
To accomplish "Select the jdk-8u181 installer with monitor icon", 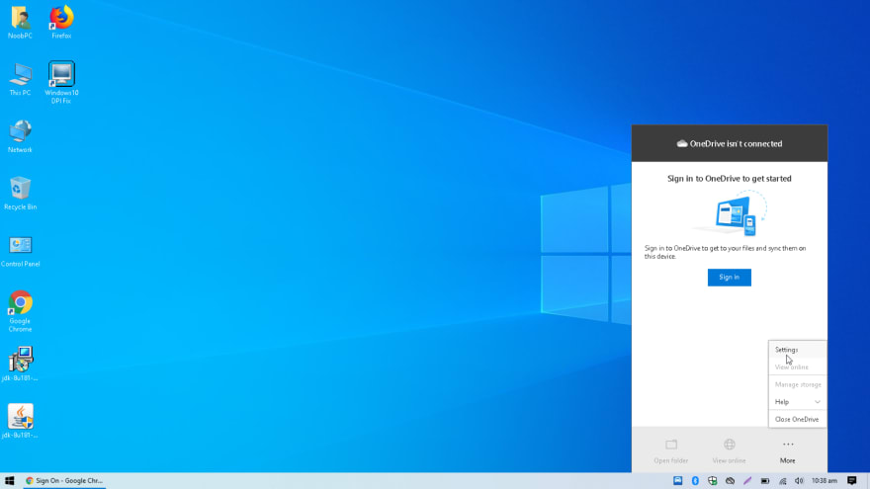I will [20, 364].
